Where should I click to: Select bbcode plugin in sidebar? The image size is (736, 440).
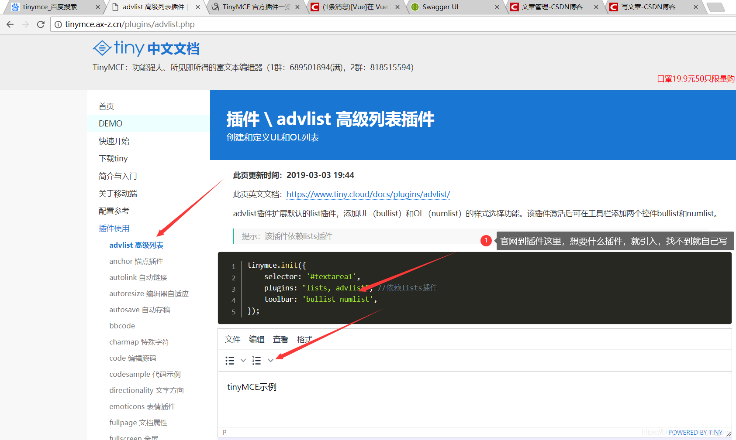[x=122, y=326]
